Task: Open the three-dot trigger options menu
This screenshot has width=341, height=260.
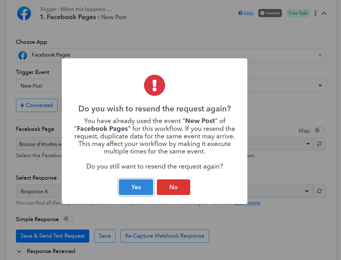Action: click(x=315, y=13)
